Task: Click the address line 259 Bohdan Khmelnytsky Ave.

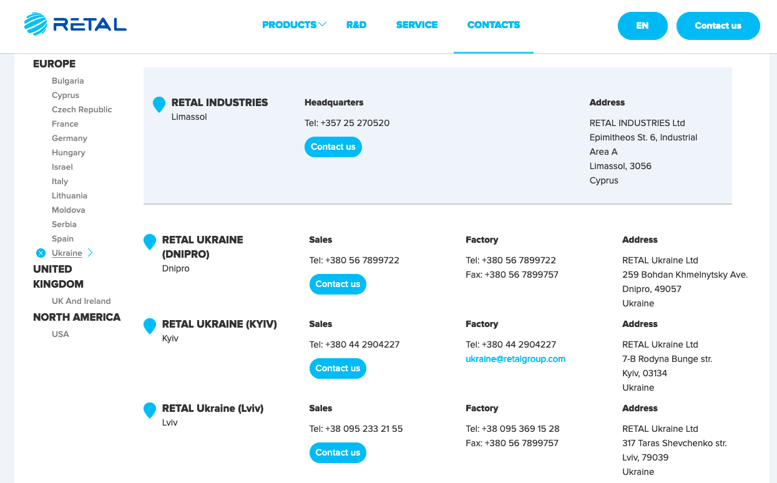Action: (685, 275)
